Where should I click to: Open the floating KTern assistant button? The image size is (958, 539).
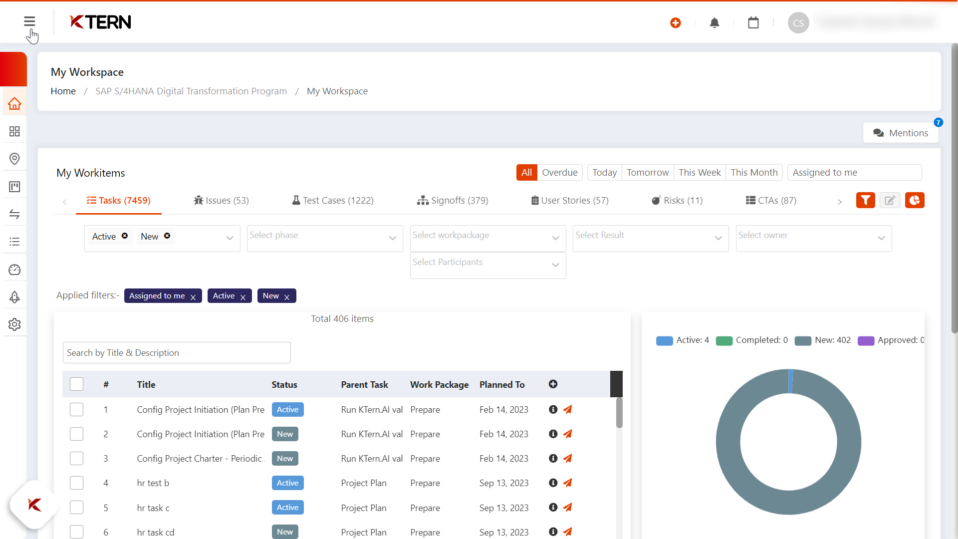[34, 505]
